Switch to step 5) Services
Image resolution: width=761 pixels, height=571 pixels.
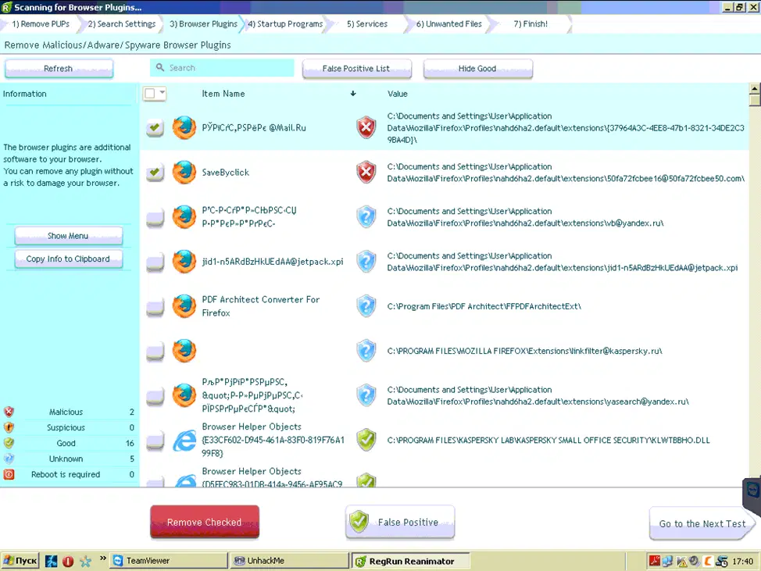[x=367, y=23]
